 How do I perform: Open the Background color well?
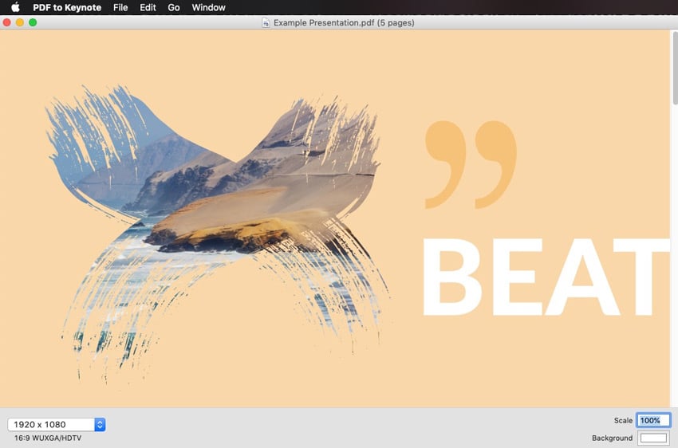tap(653, 438)
